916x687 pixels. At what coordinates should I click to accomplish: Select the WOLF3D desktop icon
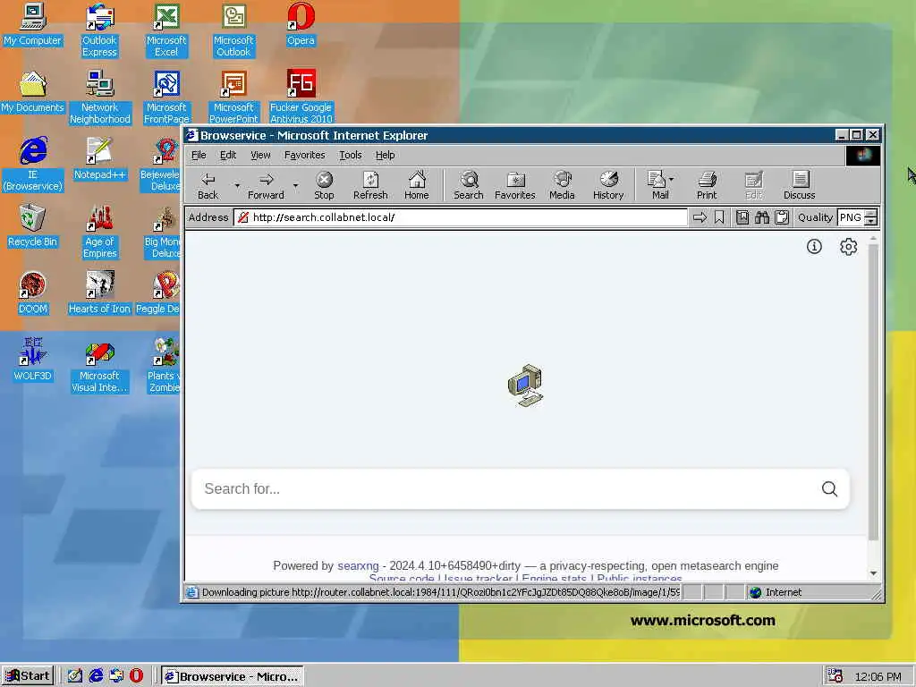tap(33, 360)
